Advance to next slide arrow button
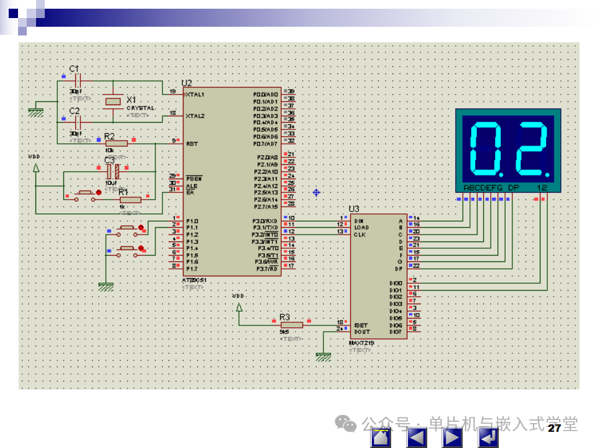The width and height of the screenshot is (597, 448). coord(452,437)
